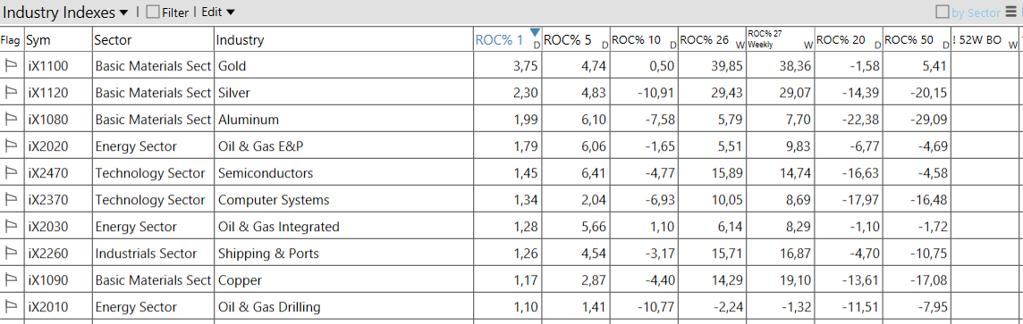The height and width of the screenshot is (324, 1023).
Task: Toggle flag icon for Aluminum row
Action: 11,119
